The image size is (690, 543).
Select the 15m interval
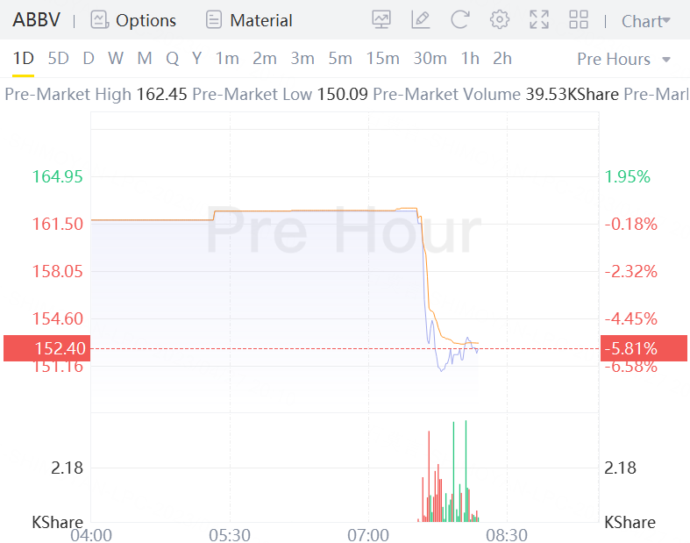pyautogui.click(x=382, y=59)
